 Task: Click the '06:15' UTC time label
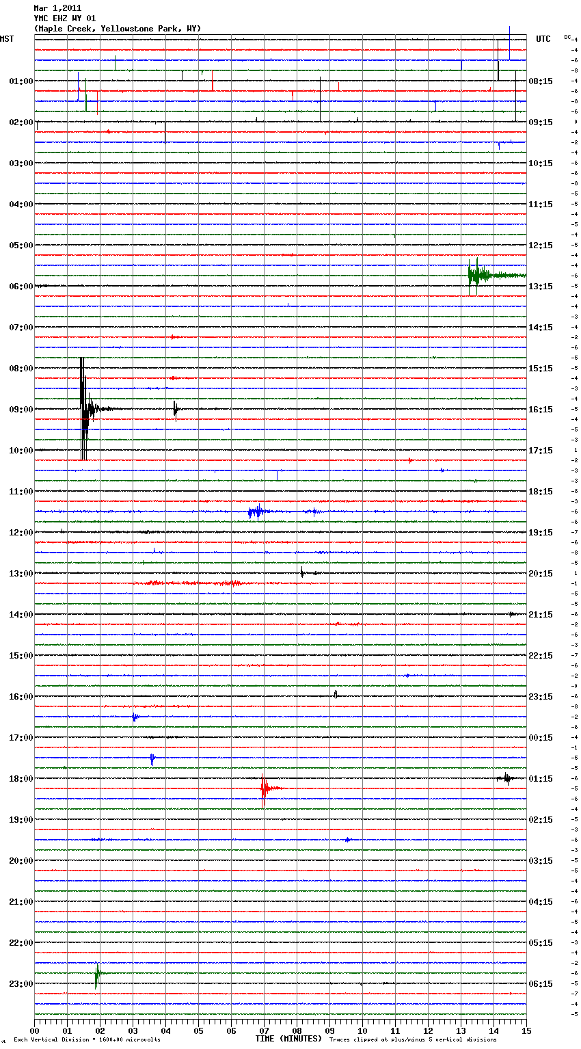[541, 983]
